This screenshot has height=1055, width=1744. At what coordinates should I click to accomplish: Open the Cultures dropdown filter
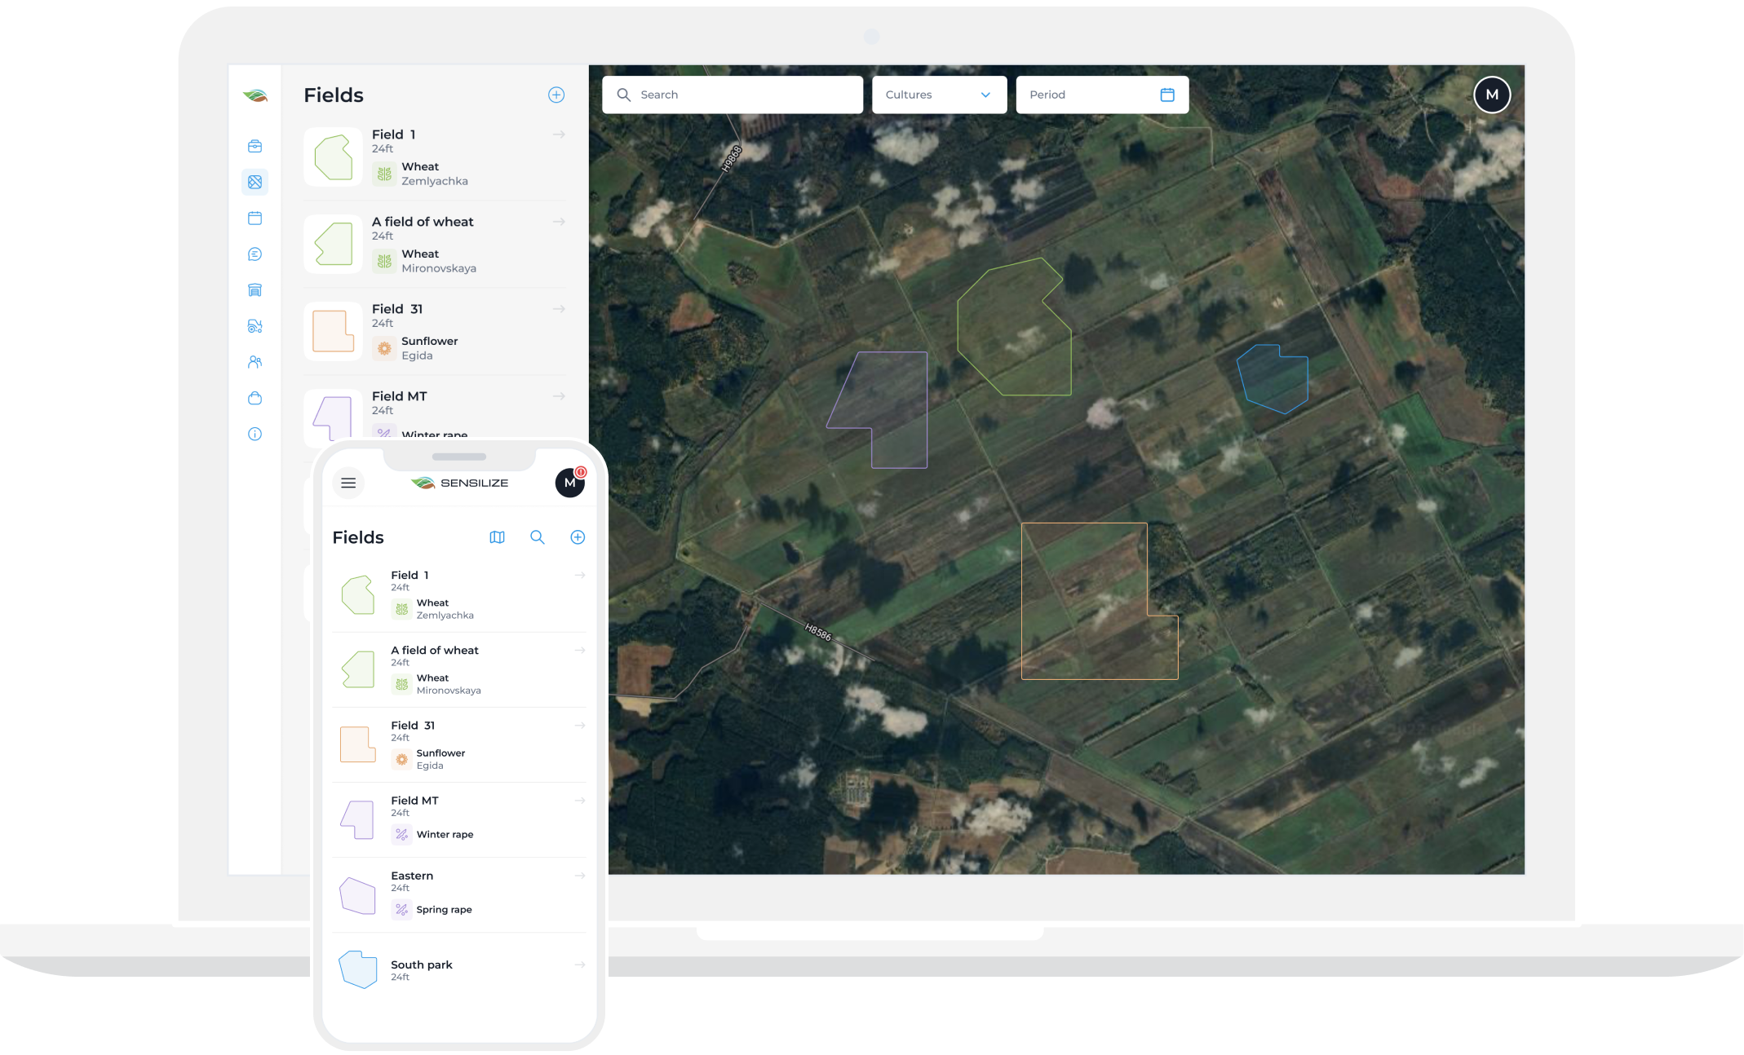[938, 95]
